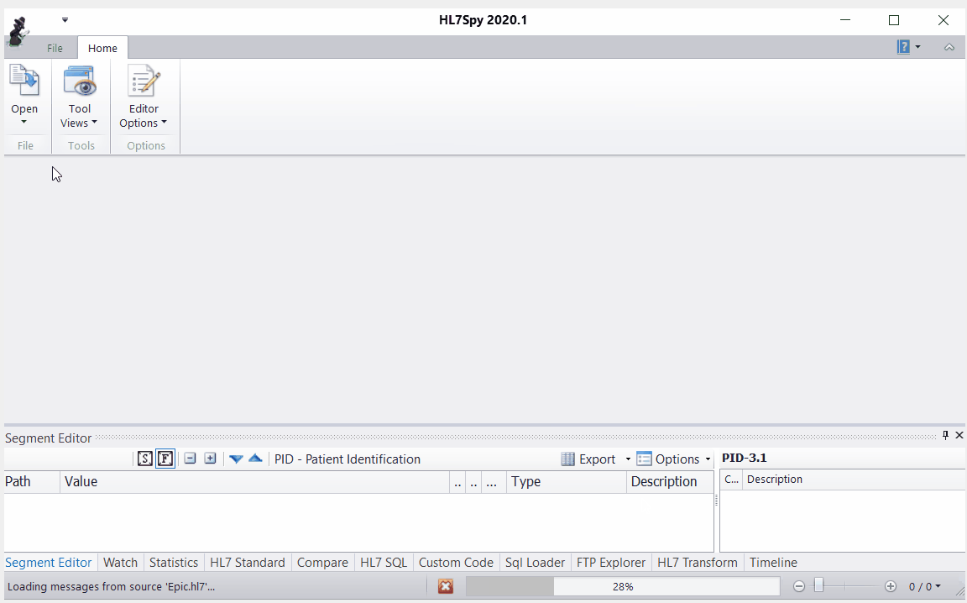Pin the Segment Editor panel
This screenshot has height=603, width=967.
[945, 435]
